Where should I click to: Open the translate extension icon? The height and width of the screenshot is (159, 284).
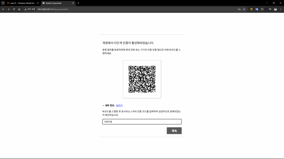(x=257, y=9)
